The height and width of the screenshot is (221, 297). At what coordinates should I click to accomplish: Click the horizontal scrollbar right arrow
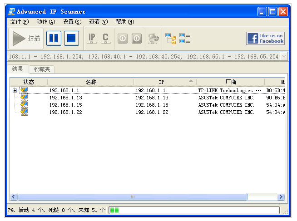coord(281,197)
